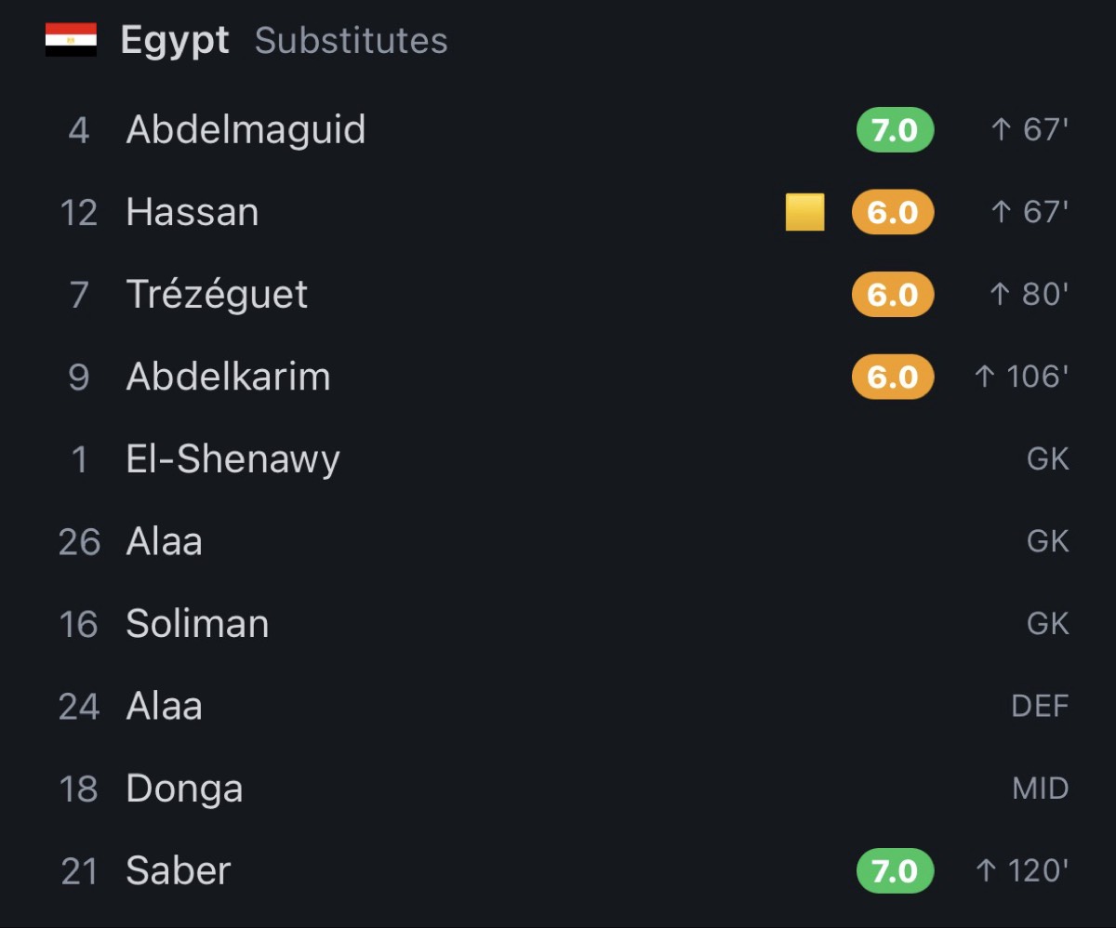Click Abdelkarim's 6.0 rating badge

pos(893,377)
